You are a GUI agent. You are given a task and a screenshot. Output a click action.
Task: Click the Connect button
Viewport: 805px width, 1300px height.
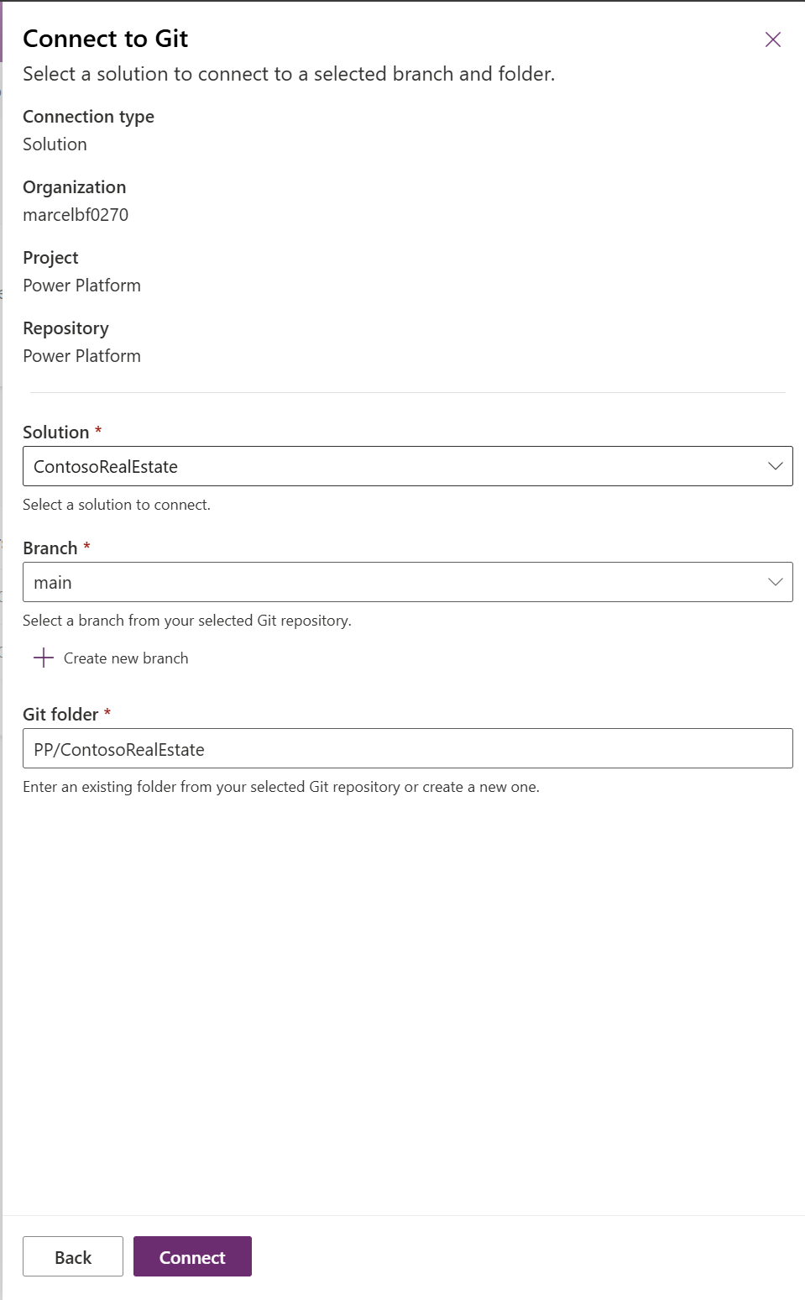(192, 1256)
